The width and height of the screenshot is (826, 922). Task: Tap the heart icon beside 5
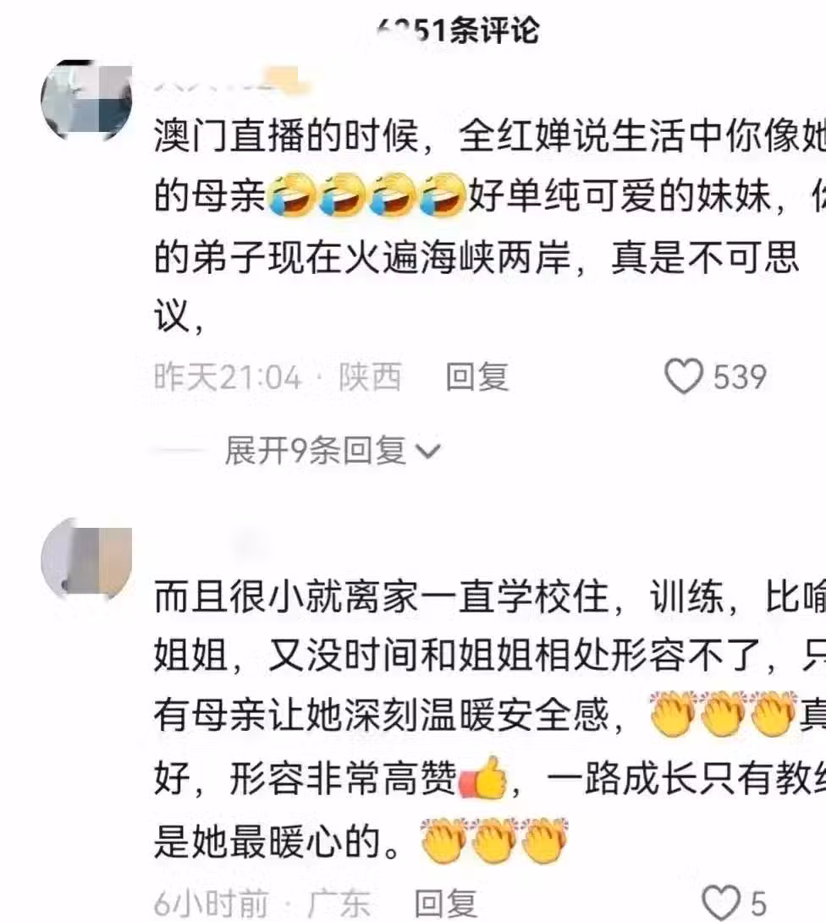pyautogui.click(x=721, y=902)
